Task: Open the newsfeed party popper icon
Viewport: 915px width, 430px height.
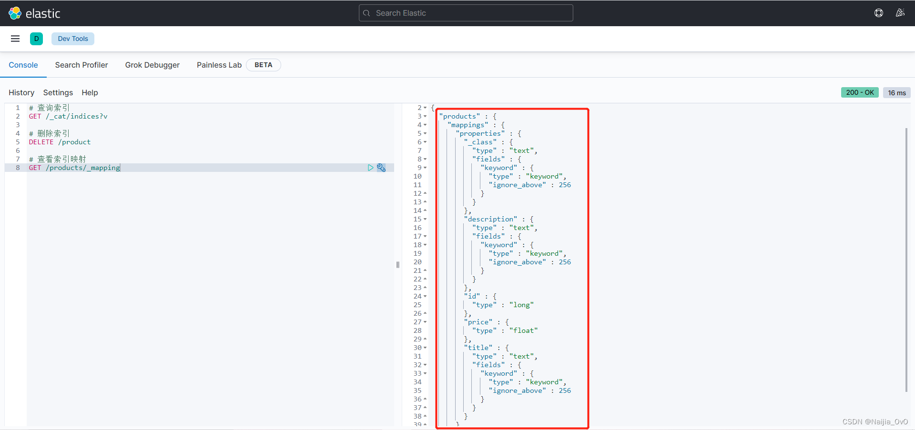Action: (x=900, y=13)
